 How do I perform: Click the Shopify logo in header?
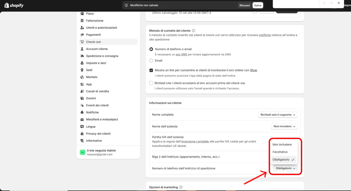point(14,5)
